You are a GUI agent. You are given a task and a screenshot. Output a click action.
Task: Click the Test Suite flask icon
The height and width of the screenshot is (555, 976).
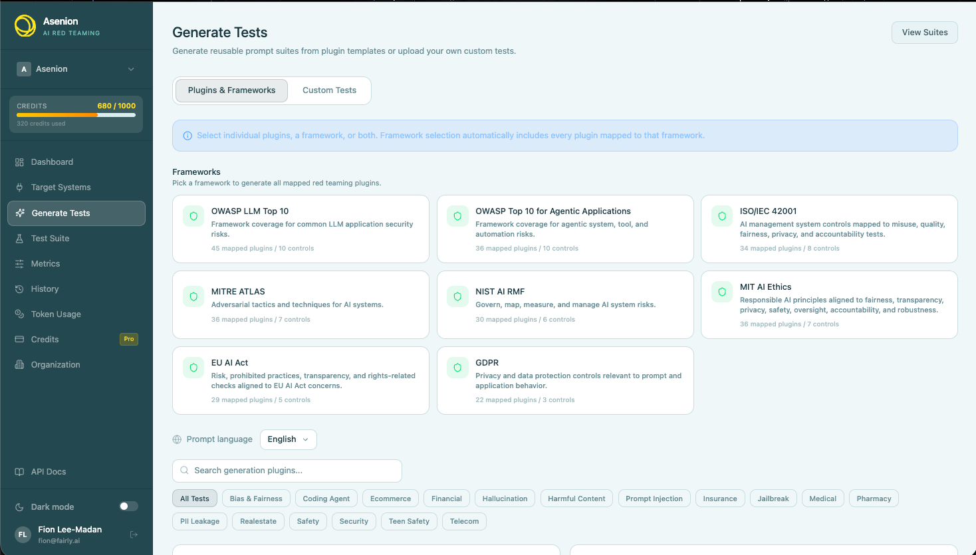tap(19, 239)
